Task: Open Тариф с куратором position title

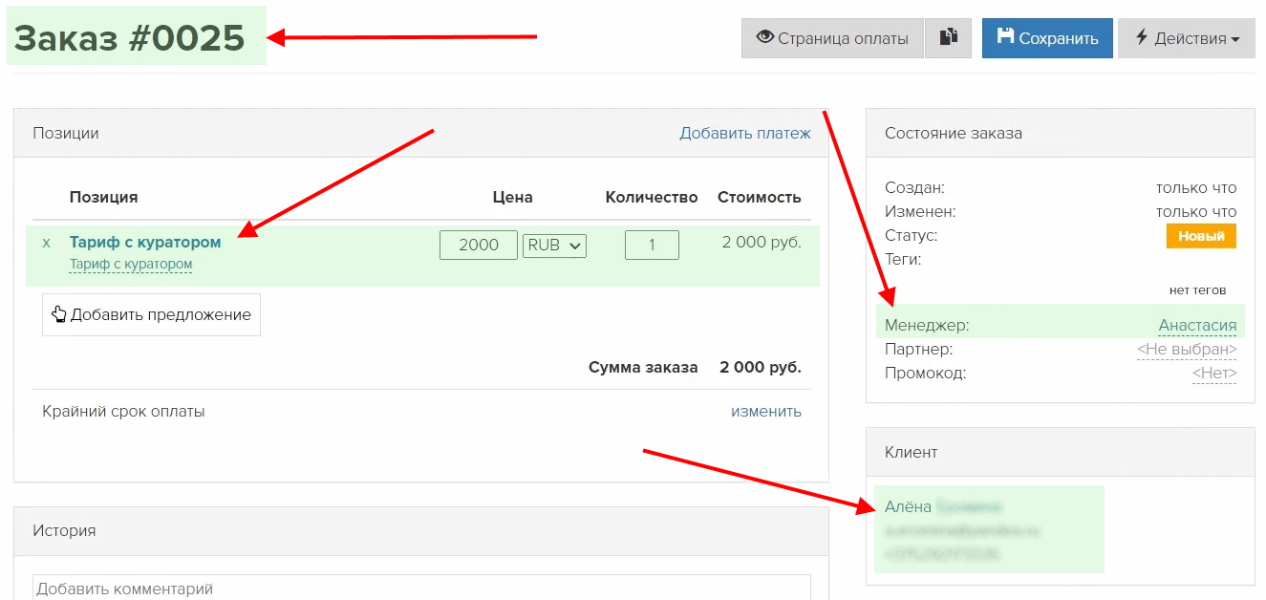Action: point(145,242)
